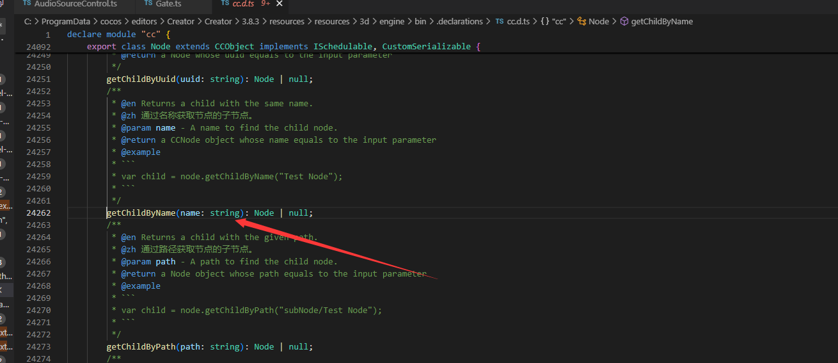
Task: Click the 9+ problems badge on cc.d.ts tab
Action: 265,4
